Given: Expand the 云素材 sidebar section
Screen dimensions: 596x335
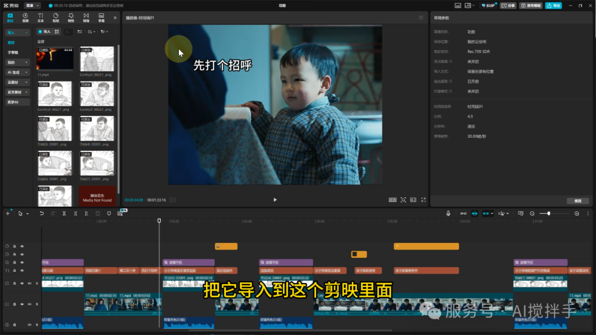Looking at the screenshot, I should (x=18, y=82).
